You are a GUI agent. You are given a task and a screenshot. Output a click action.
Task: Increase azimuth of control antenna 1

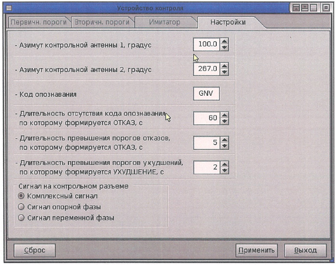click(x=224, y=42)
